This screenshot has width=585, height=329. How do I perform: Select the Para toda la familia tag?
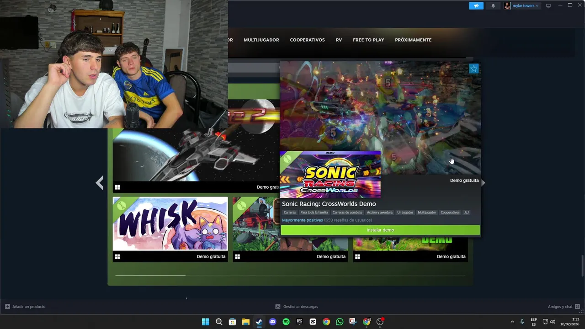pos(314,212)
